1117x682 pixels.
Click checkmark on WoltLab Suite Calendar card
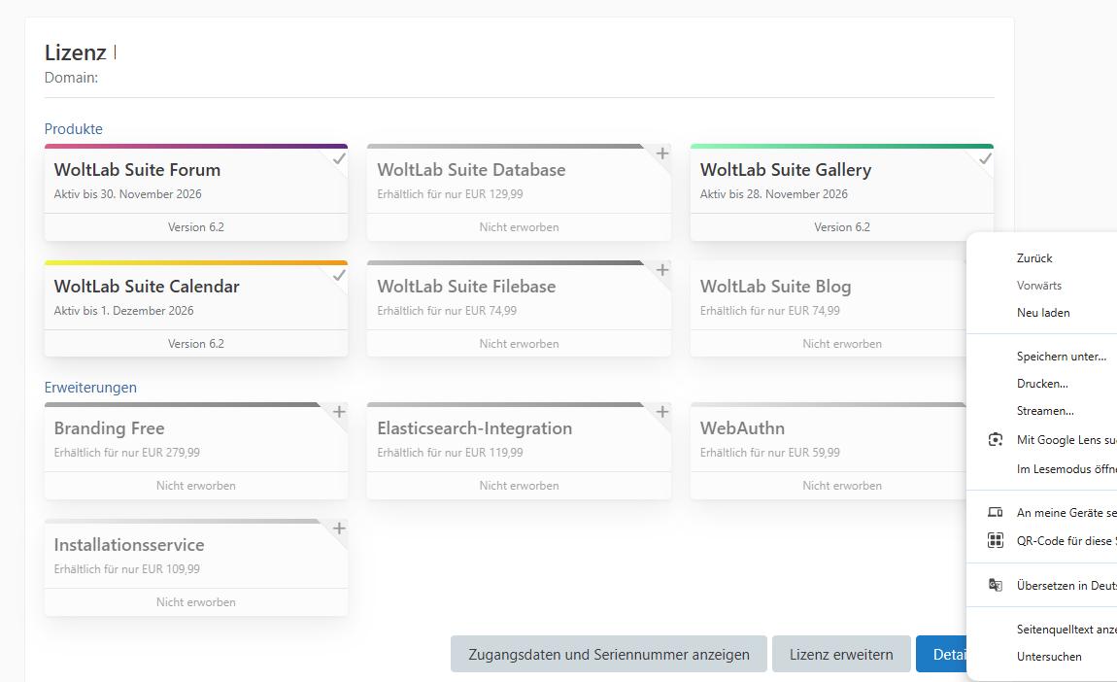click(x=339, y=275)
